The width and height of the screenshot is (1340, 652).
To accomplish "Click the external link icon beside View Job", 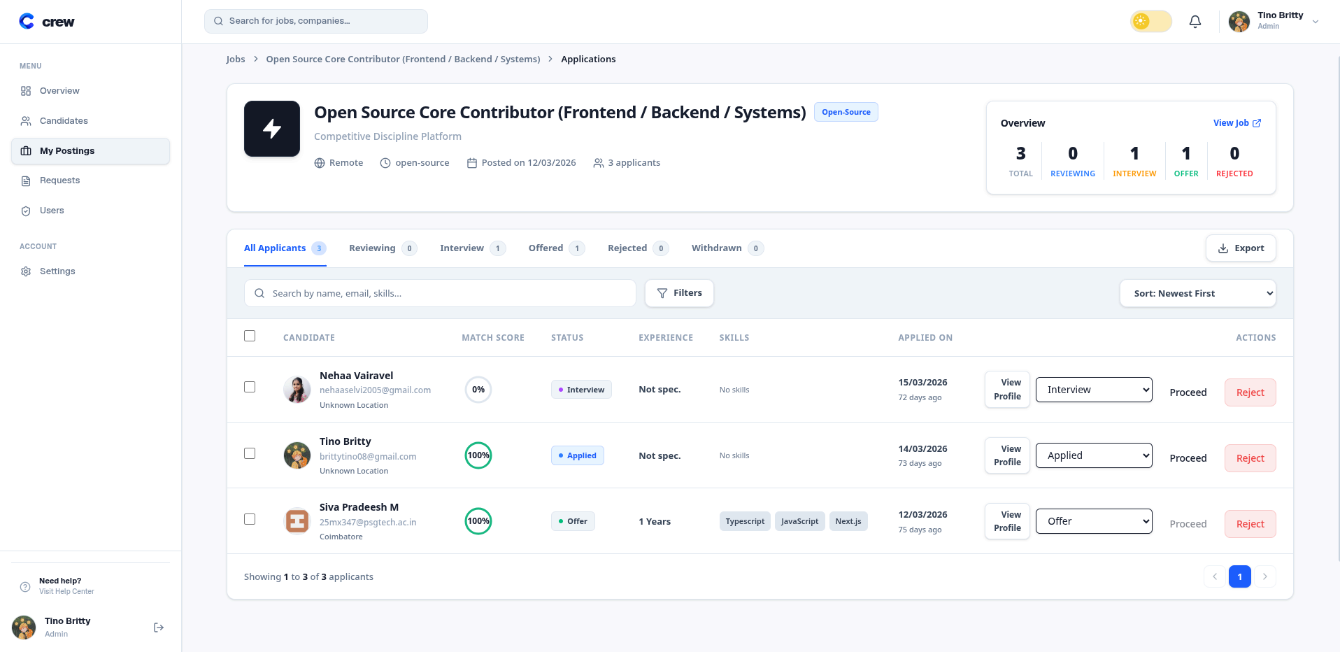I will [1257, 123].
